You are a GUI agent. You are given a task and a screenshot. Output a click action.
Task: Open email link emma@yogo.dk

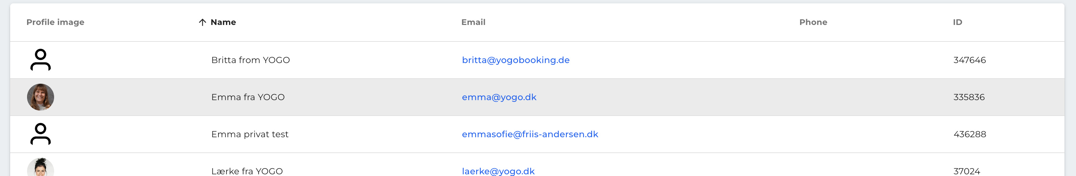[499, 97]
